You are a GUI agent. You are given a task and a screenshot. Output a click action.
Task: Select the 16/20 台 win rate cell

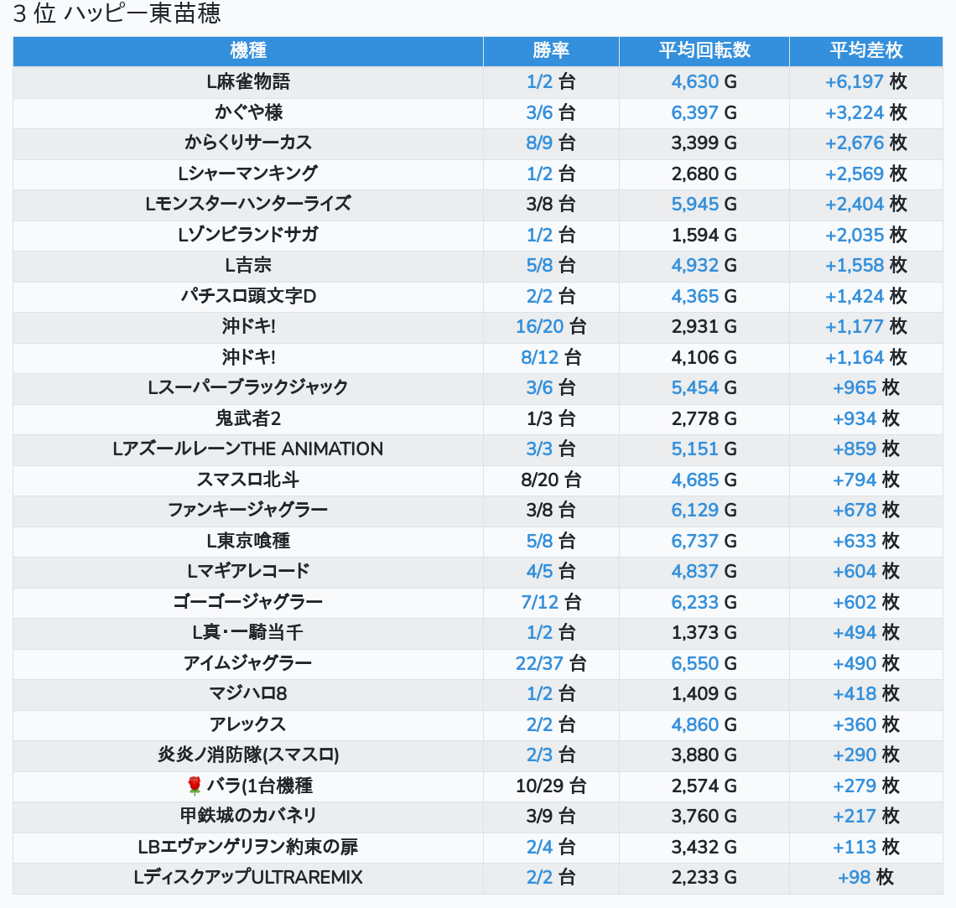pos(551,327)
